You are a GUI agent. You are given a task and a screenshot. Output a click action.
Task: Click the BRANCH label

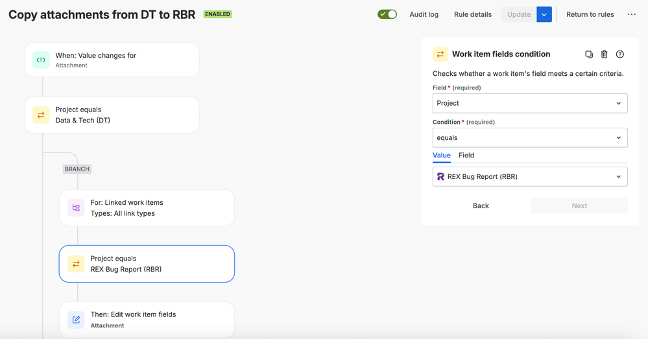77,169
